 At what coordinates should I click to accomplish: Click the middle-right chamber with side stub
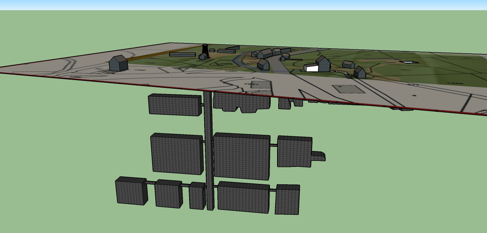point(294,152)
